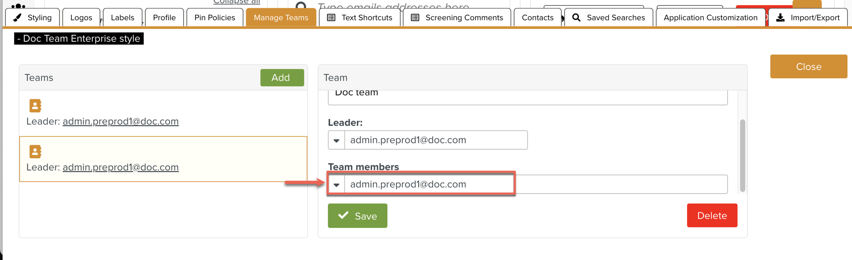
Task: Click the Saved Searches magnifier icon
Action: pos(576,18)
